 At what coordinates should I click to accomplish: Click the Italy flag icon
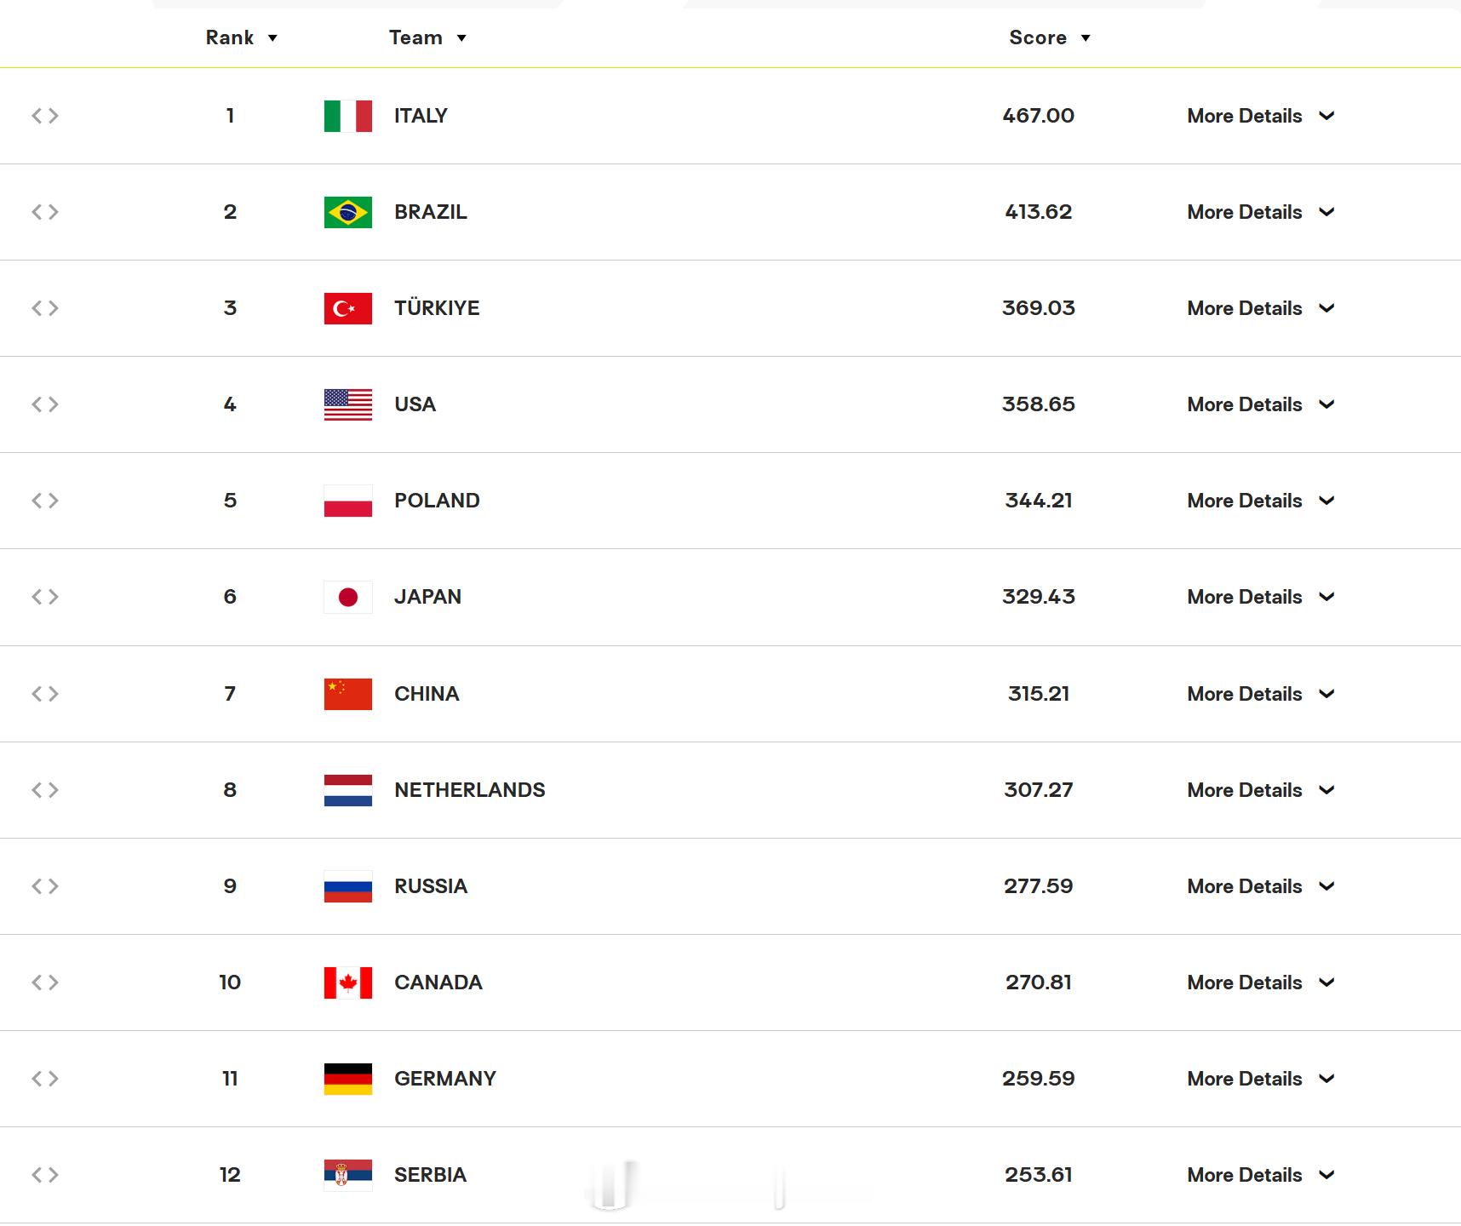348,116
